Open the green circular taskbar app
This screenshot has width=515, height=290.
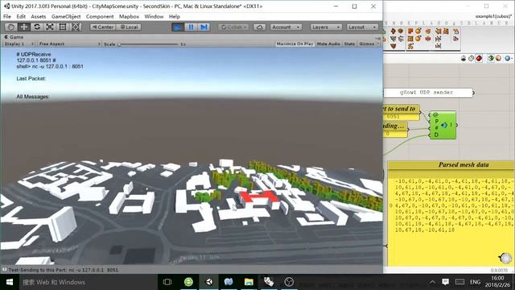[188, 282]
